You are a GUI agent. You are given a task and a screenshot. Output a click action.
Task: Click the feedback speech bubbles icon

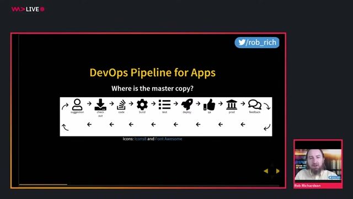tap(255, 104)
